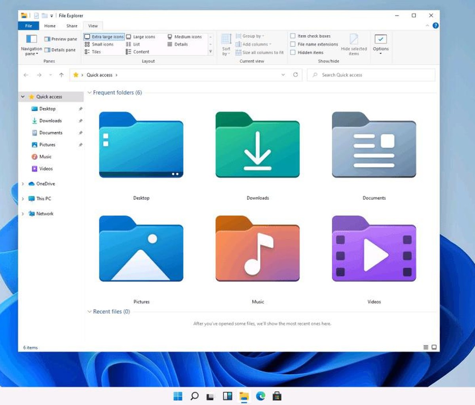The image size is (475, 405).
Task: Expand the layout gallery more arrow
Action: (211, 52)
